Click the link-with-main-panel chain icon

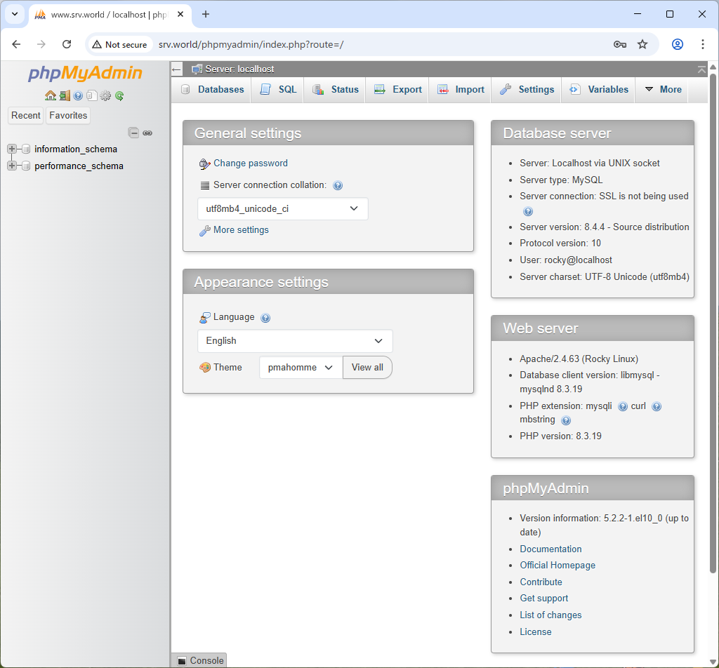click(x=147, y=132)
